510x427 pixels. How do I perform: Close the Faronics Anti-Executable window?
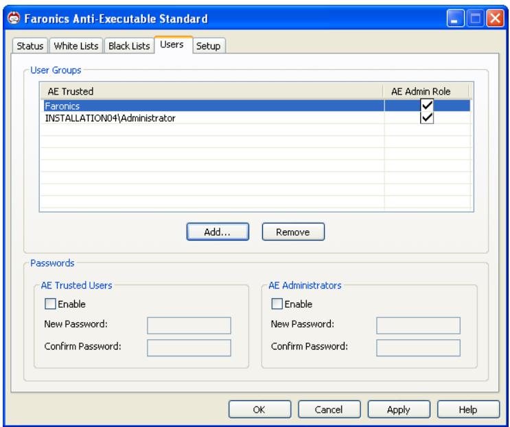coord(495,19)
